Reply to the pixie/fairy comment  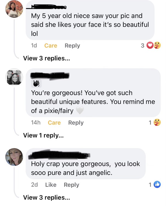(x=76, y=123)
